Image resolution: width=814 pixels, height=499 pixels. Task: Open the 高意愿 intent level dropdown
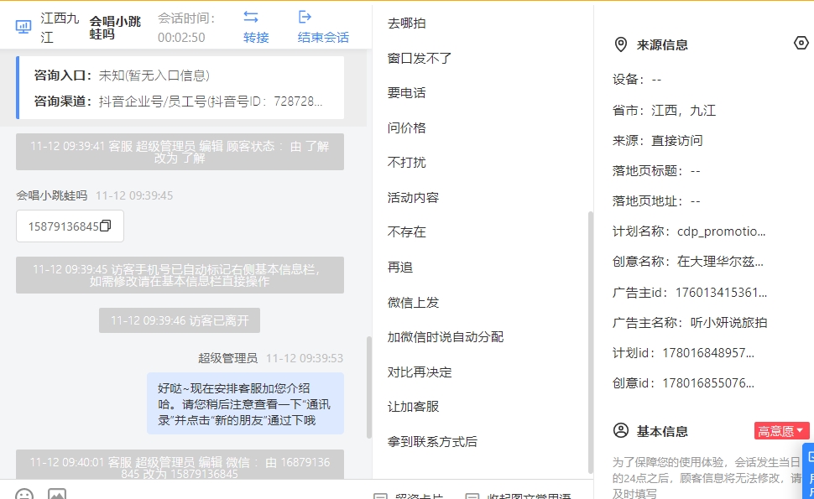(781, 431)
